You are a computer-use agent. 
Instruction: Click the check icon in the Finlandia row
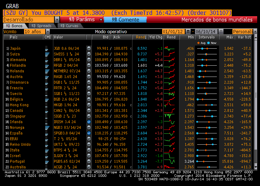click(x=89, y=65)
